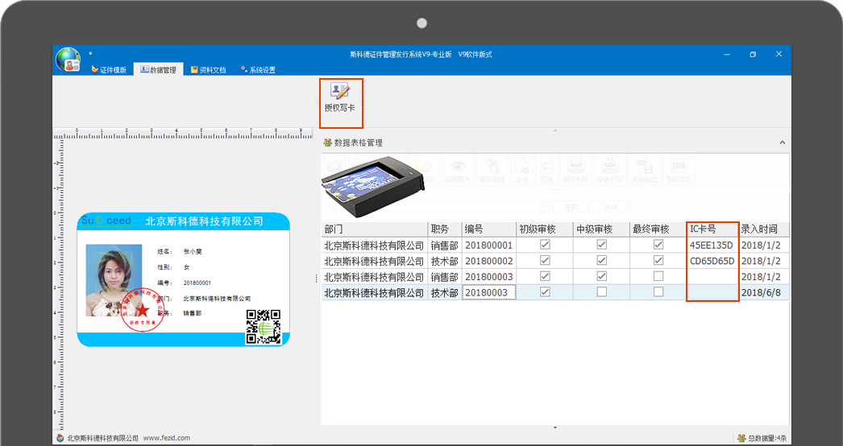Click the editable 20180003 number field
This screenshot has width=843, height=446.
tap(488, 293)
